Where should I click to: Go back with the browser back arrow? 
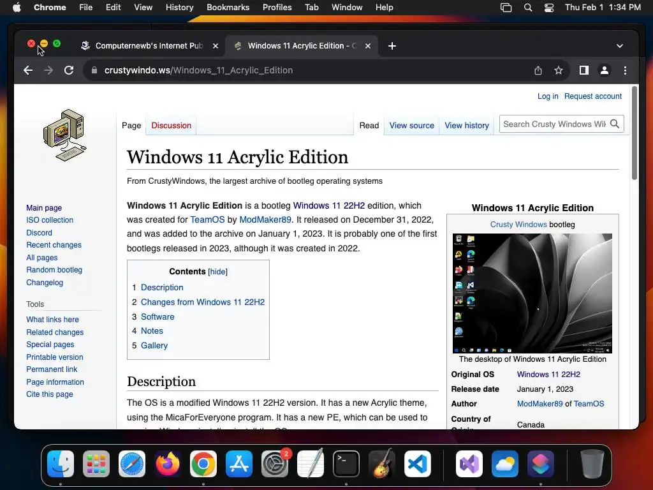click(x=28, y=70)
